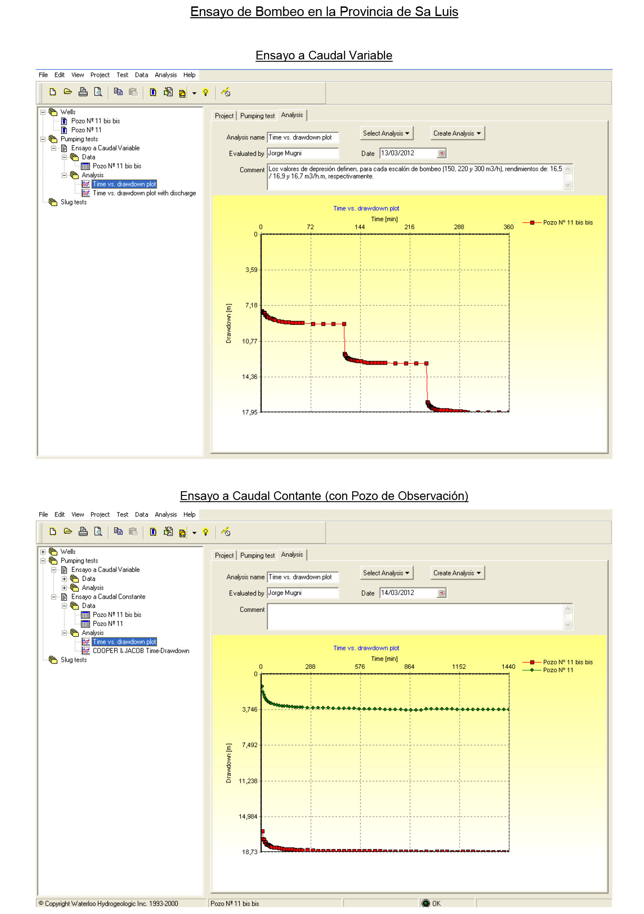644x914 pixels.
Task: Select Slug tests in upper screenshot tree
Action: [74, 202]
